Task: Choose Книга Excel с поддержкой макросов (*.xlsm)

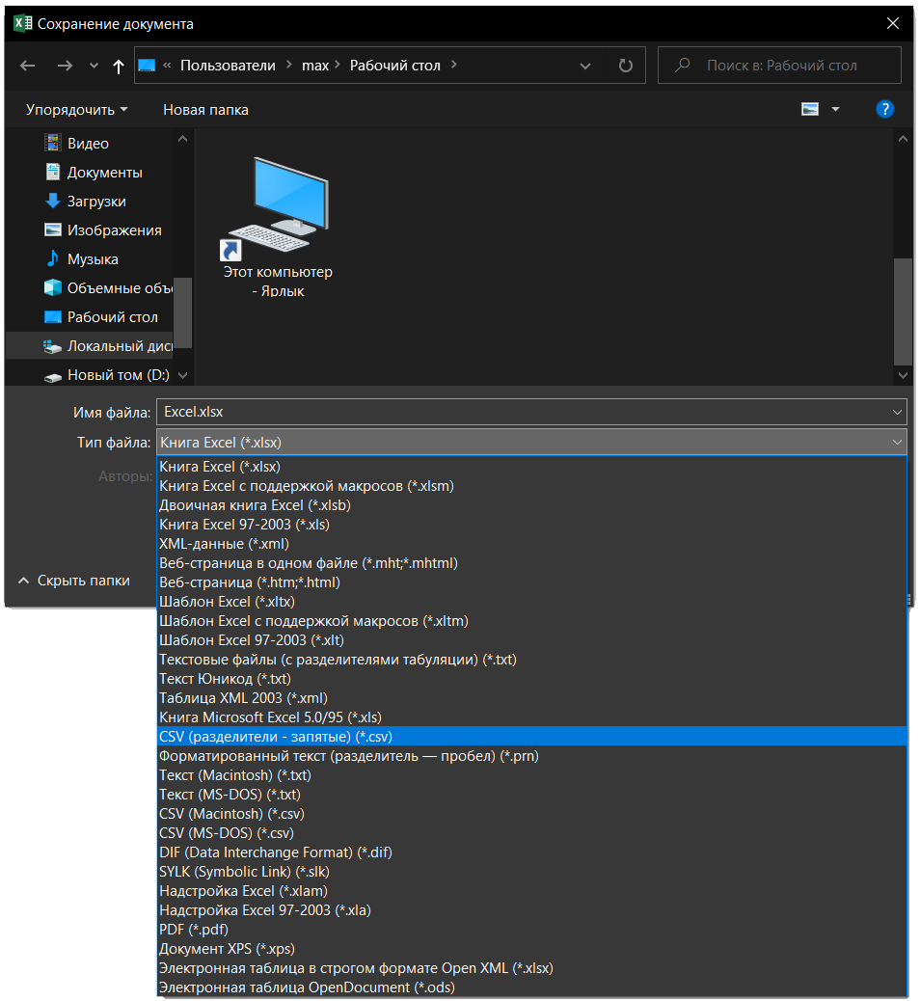Action: 531,486
